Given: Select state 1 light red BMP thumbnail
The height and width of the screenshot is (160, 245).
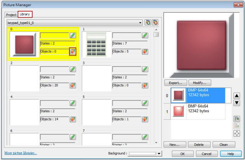Looking at the screenshot, I should [178, 111].
